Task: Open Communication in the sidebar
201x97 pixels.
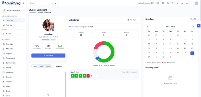Action: [13, 63]
